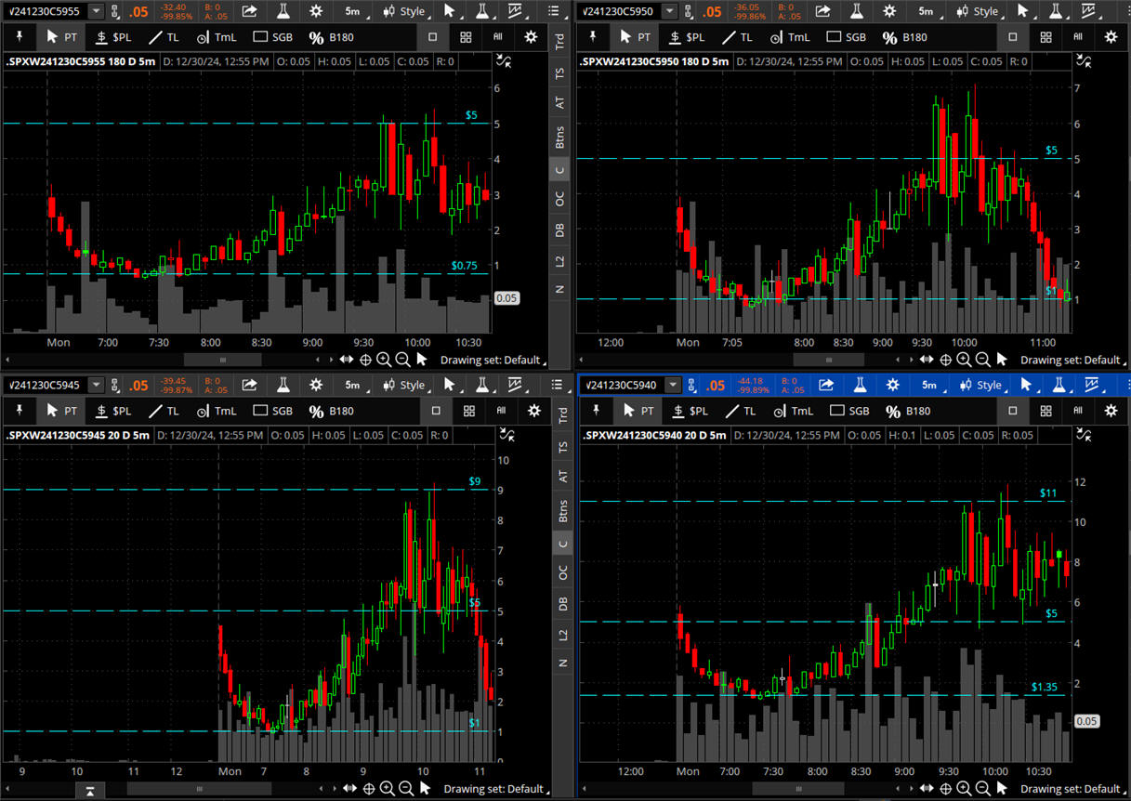Toggle the collapse arrows on C5955 chart corner
The width and height of the screenshot is (1131, 801).
[504, 61]
